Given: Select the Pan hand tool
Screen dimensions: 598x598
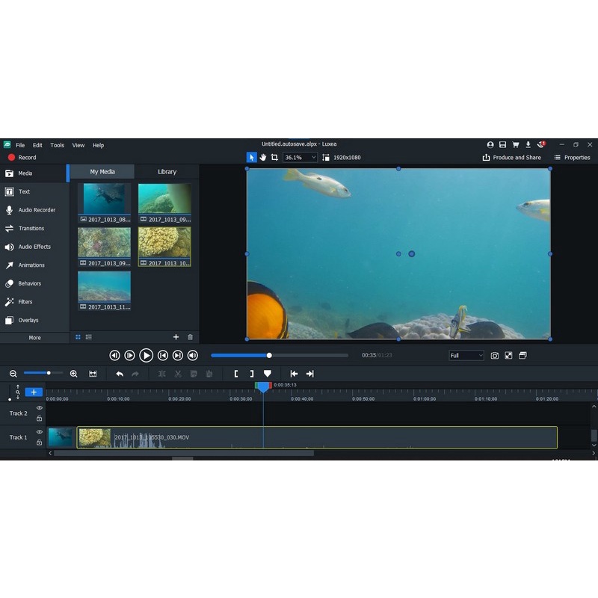Looking at the screenshot, I should pyautogui.click(x=263, y=158).
